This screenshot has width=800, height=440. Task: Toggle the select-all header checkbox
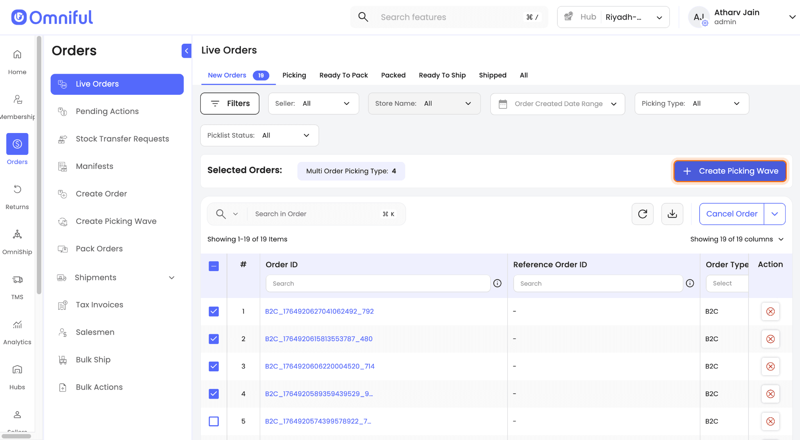coord(214,266)
